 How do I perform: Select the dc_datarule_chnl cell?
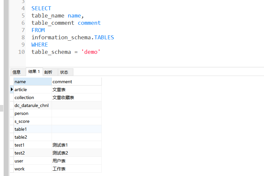(33, 105)
